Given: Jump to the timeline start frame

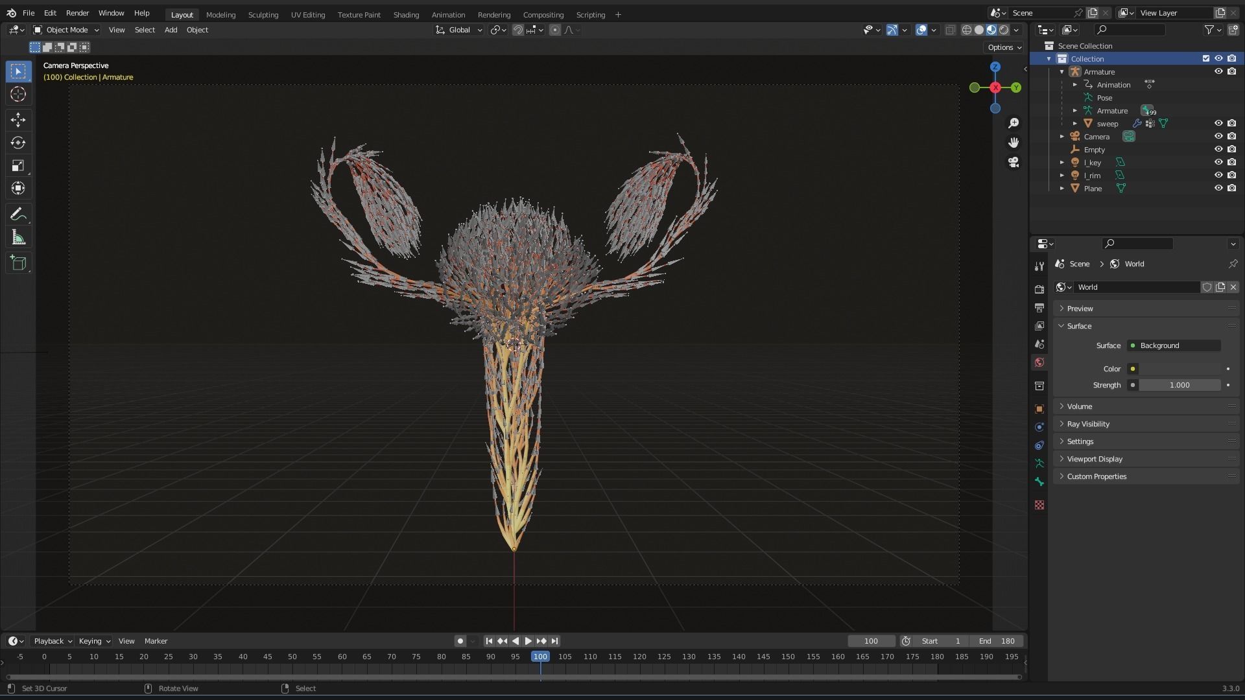Looking at the screenshot, I should (489, 641).
